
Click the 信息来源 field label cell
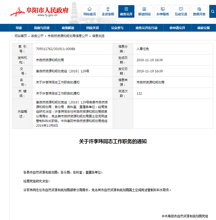point(123,82)
